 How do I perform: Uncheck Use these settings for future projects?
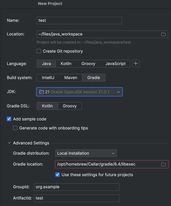tap(57, 175)
